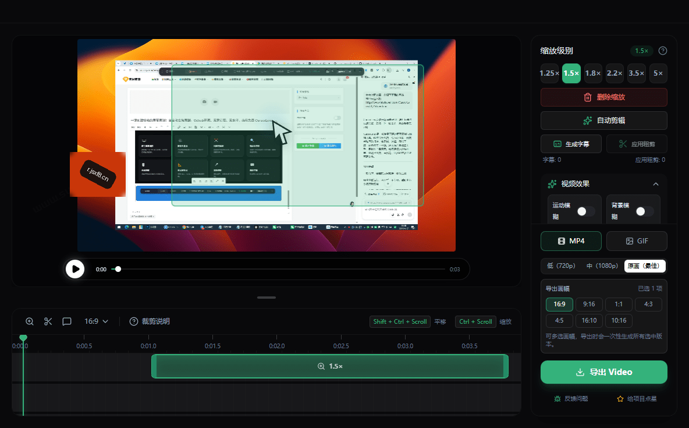Choose the MP4 export format

click(x=571, y=241)
